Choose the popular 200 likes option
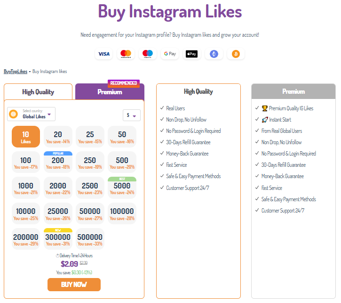The height and width of the screenshot is (303, 341). coord(58,163)
